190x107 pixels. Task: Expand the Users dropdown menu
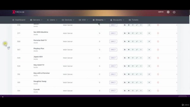click(52, 20)
